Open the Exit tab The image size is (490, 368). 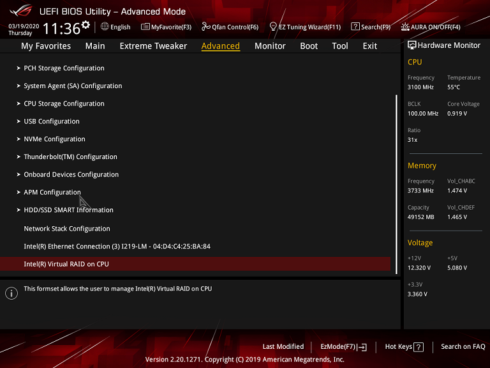pos(369,46)
